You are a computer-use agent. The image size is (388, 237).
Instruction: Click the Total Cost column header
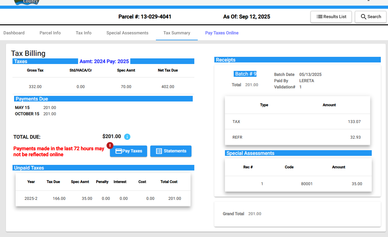click(169, 182)
